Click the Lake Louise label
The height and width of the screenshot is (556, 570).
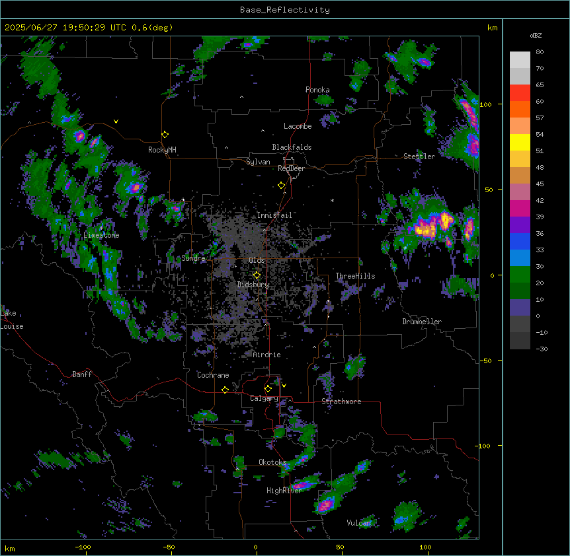point(12,320)
